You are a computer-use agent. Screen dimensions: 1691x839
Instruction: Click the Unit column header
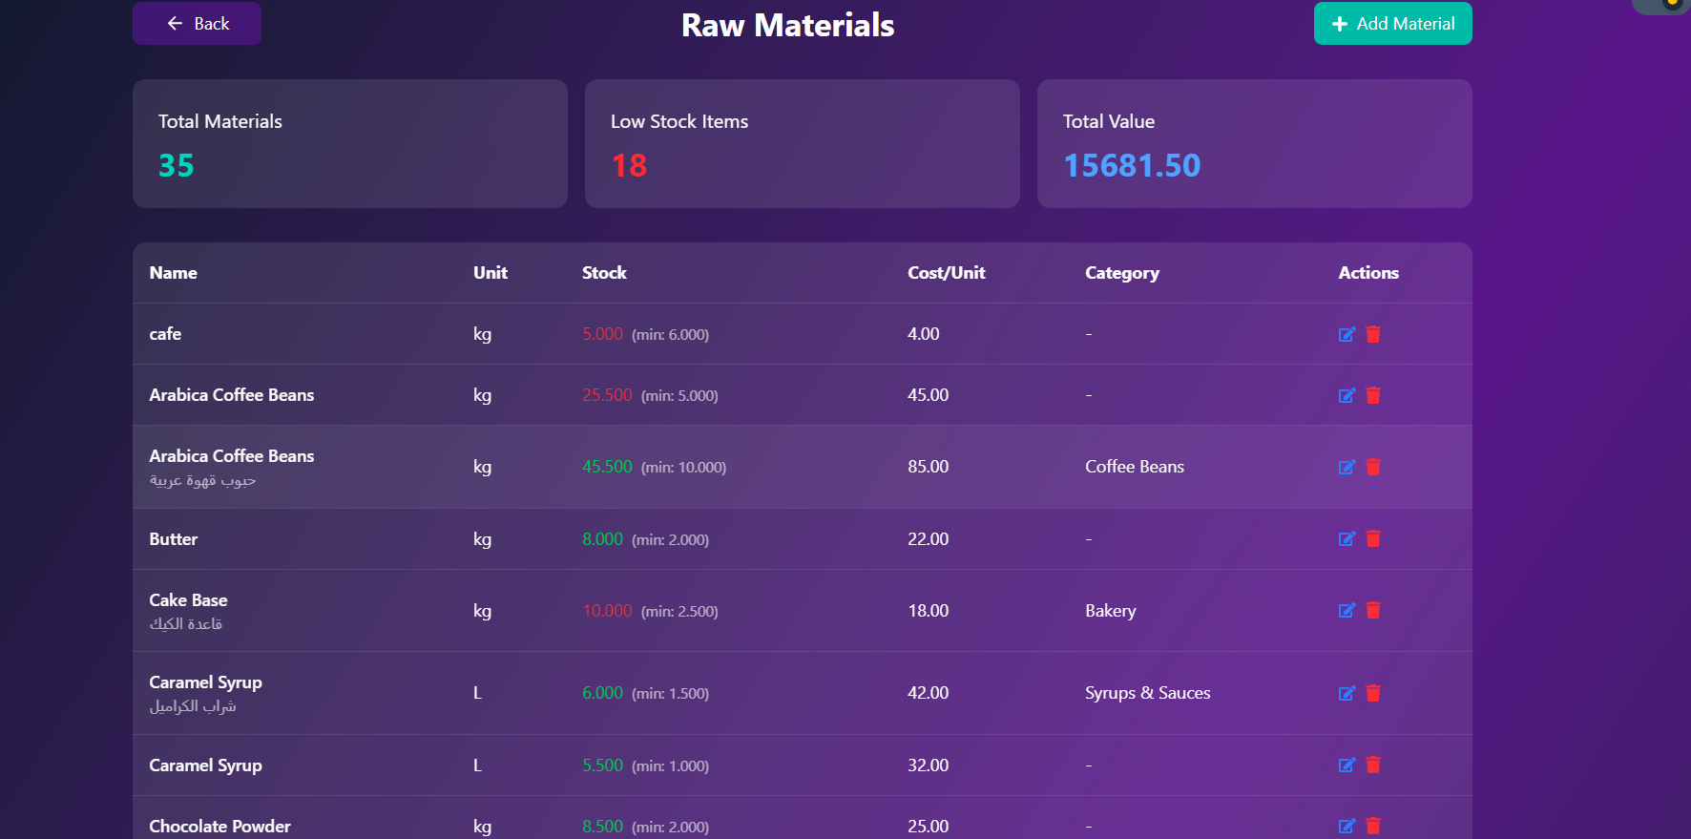(x=491, y=273)
